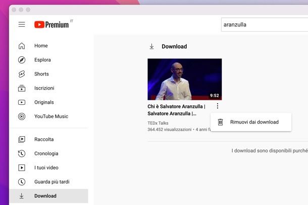Open Cronologia label in sidebar
The width and height of the screenshot is (308, 205).
[46, 153]
